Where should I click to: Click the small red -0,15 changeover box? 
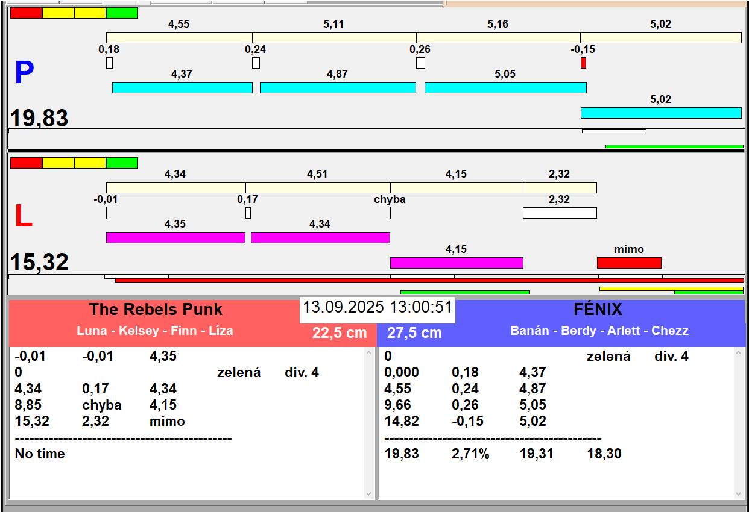[583, 63]
